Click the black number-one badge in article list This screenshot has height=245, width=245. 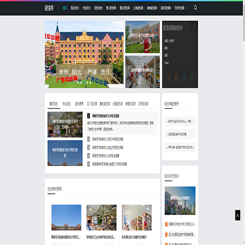point(88,116)
